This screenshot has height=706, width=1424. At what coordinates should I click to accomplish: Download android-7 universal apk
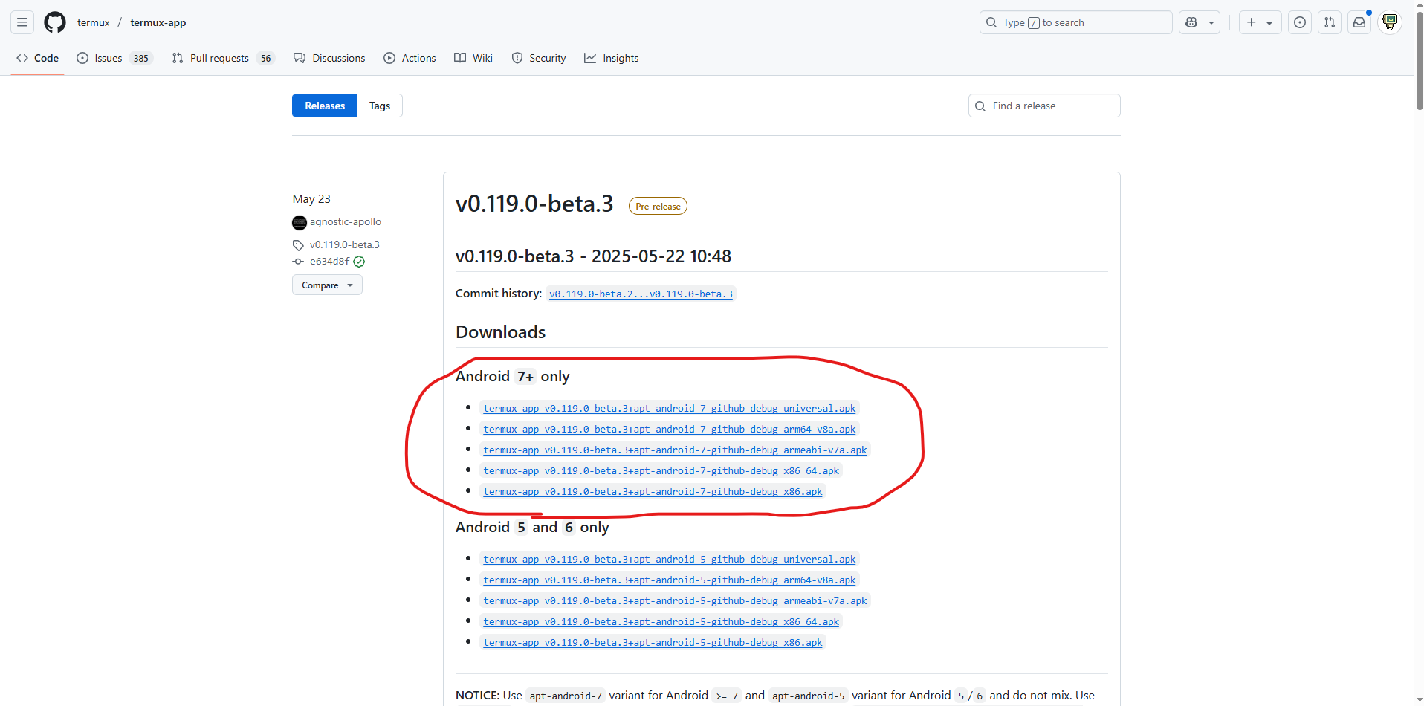(669, 409)
